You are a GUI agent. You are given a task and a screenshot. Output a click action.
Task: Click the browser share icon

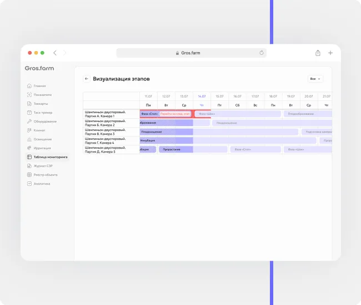coord(318,53)
